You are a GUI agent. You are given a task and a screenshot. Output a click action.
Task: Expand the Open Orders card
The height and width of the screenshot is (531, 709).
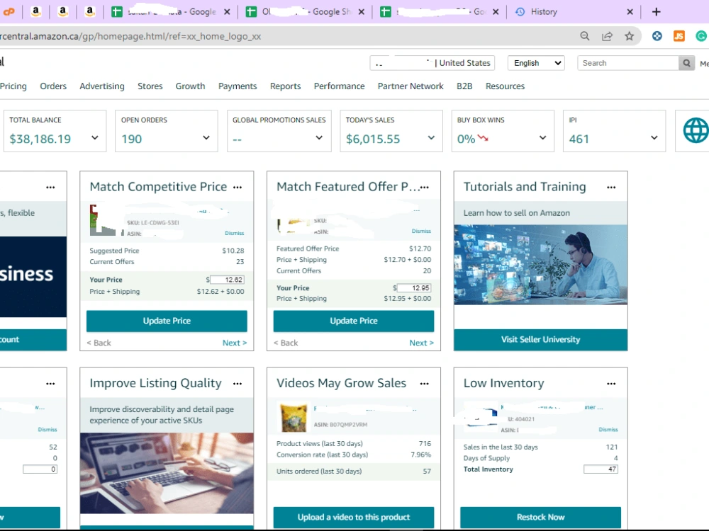tap(206, 138)
